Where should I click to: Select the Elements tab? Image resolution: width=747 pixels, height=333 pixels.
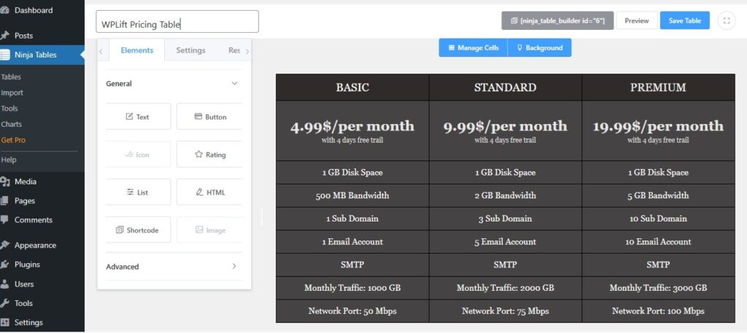coord(136,50)
